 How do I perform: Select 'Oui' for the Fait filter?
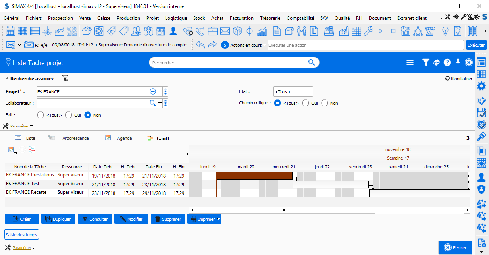point(69,115)
